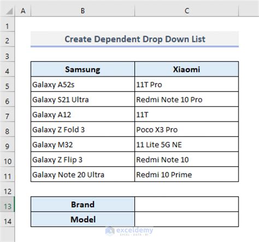Screen dimensions: 259x242
Task: Select the Brand label cell
Action: click(83, 204)
